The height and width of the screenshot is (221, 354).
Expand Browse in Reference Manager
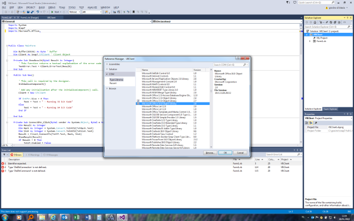click(107, 88)
